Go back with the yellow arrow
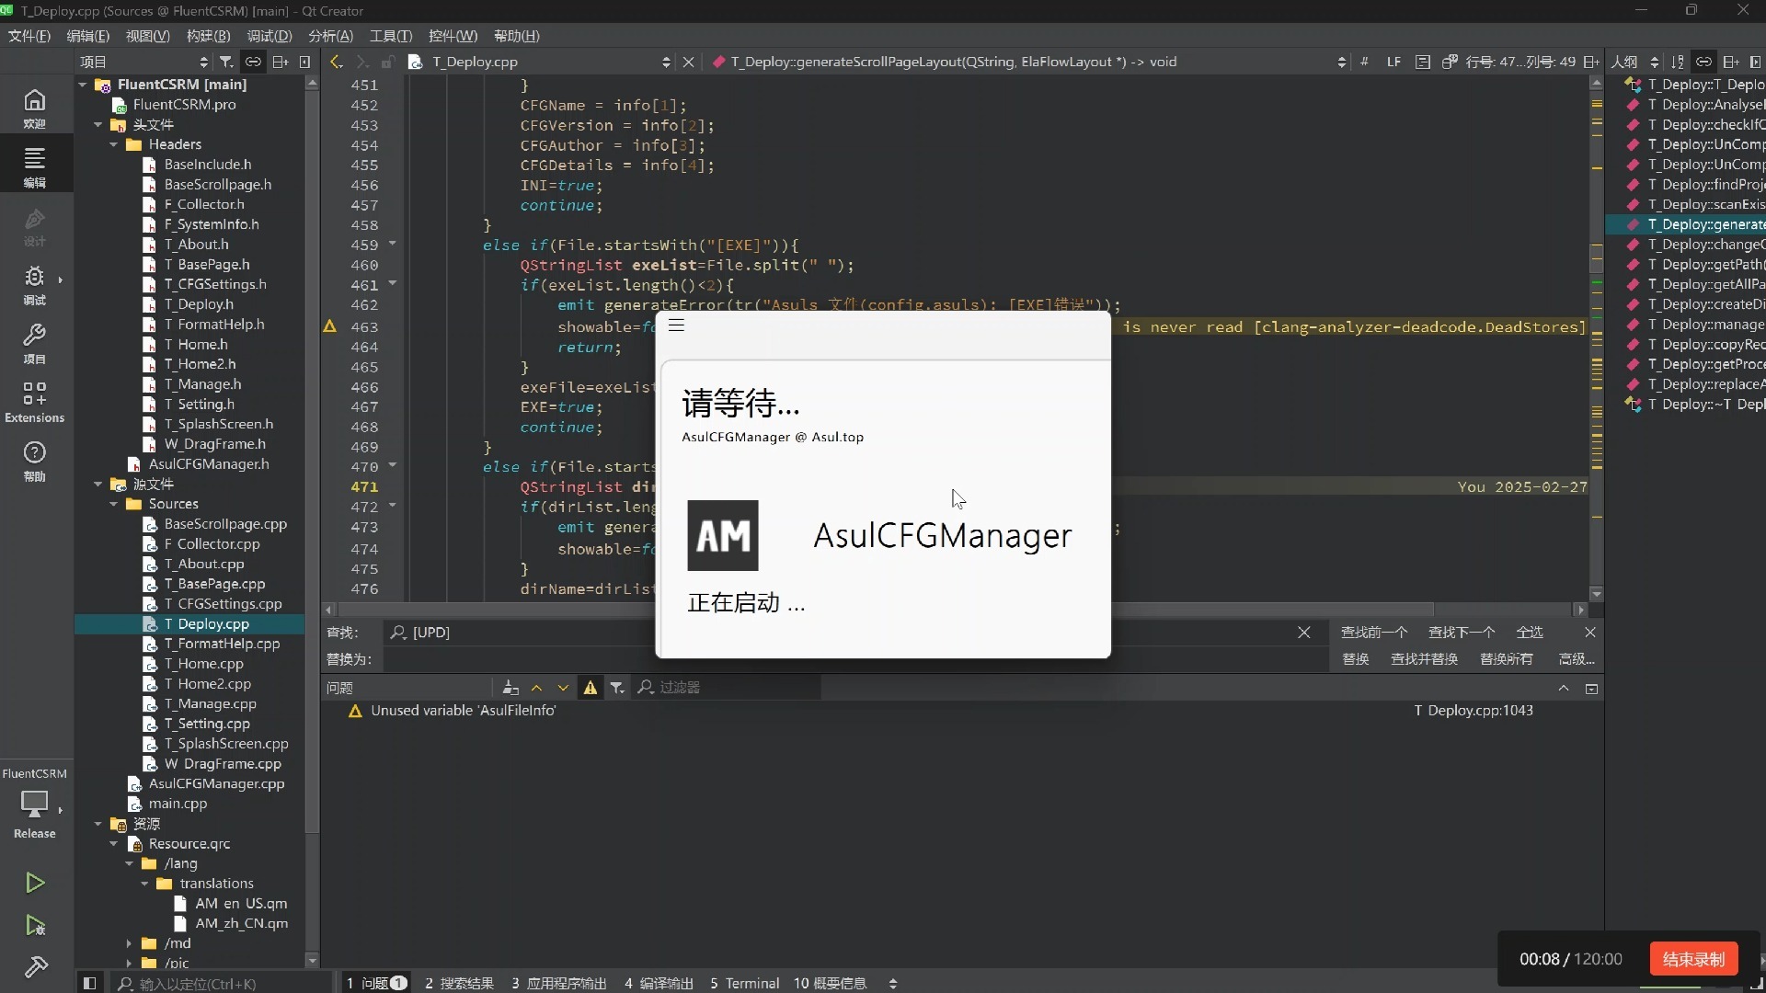The height and width of the screenshot is (993, 1766). (337, 62)
